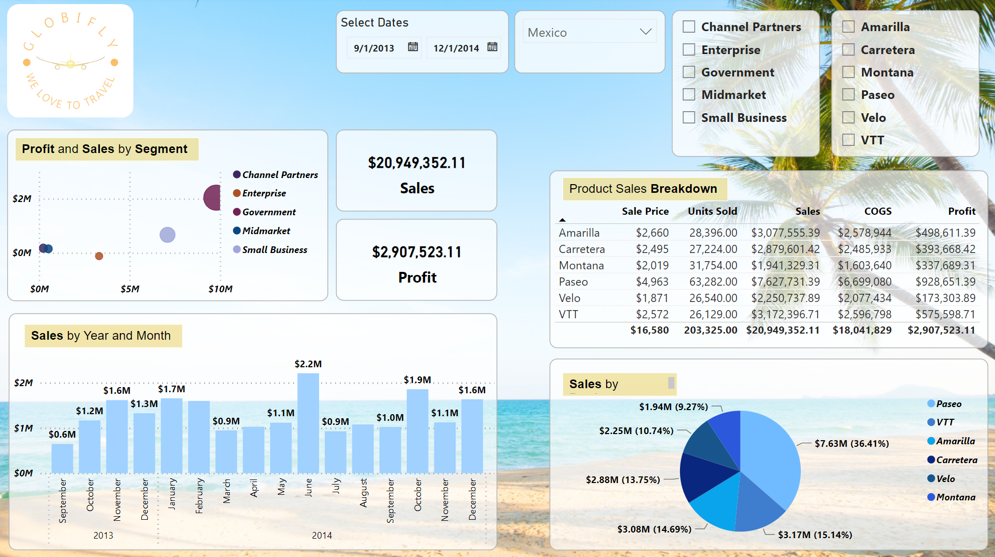Viewport: 995px width, 557px height.
Task: Click the VTT pie legend entry
Action: [941, 422]
